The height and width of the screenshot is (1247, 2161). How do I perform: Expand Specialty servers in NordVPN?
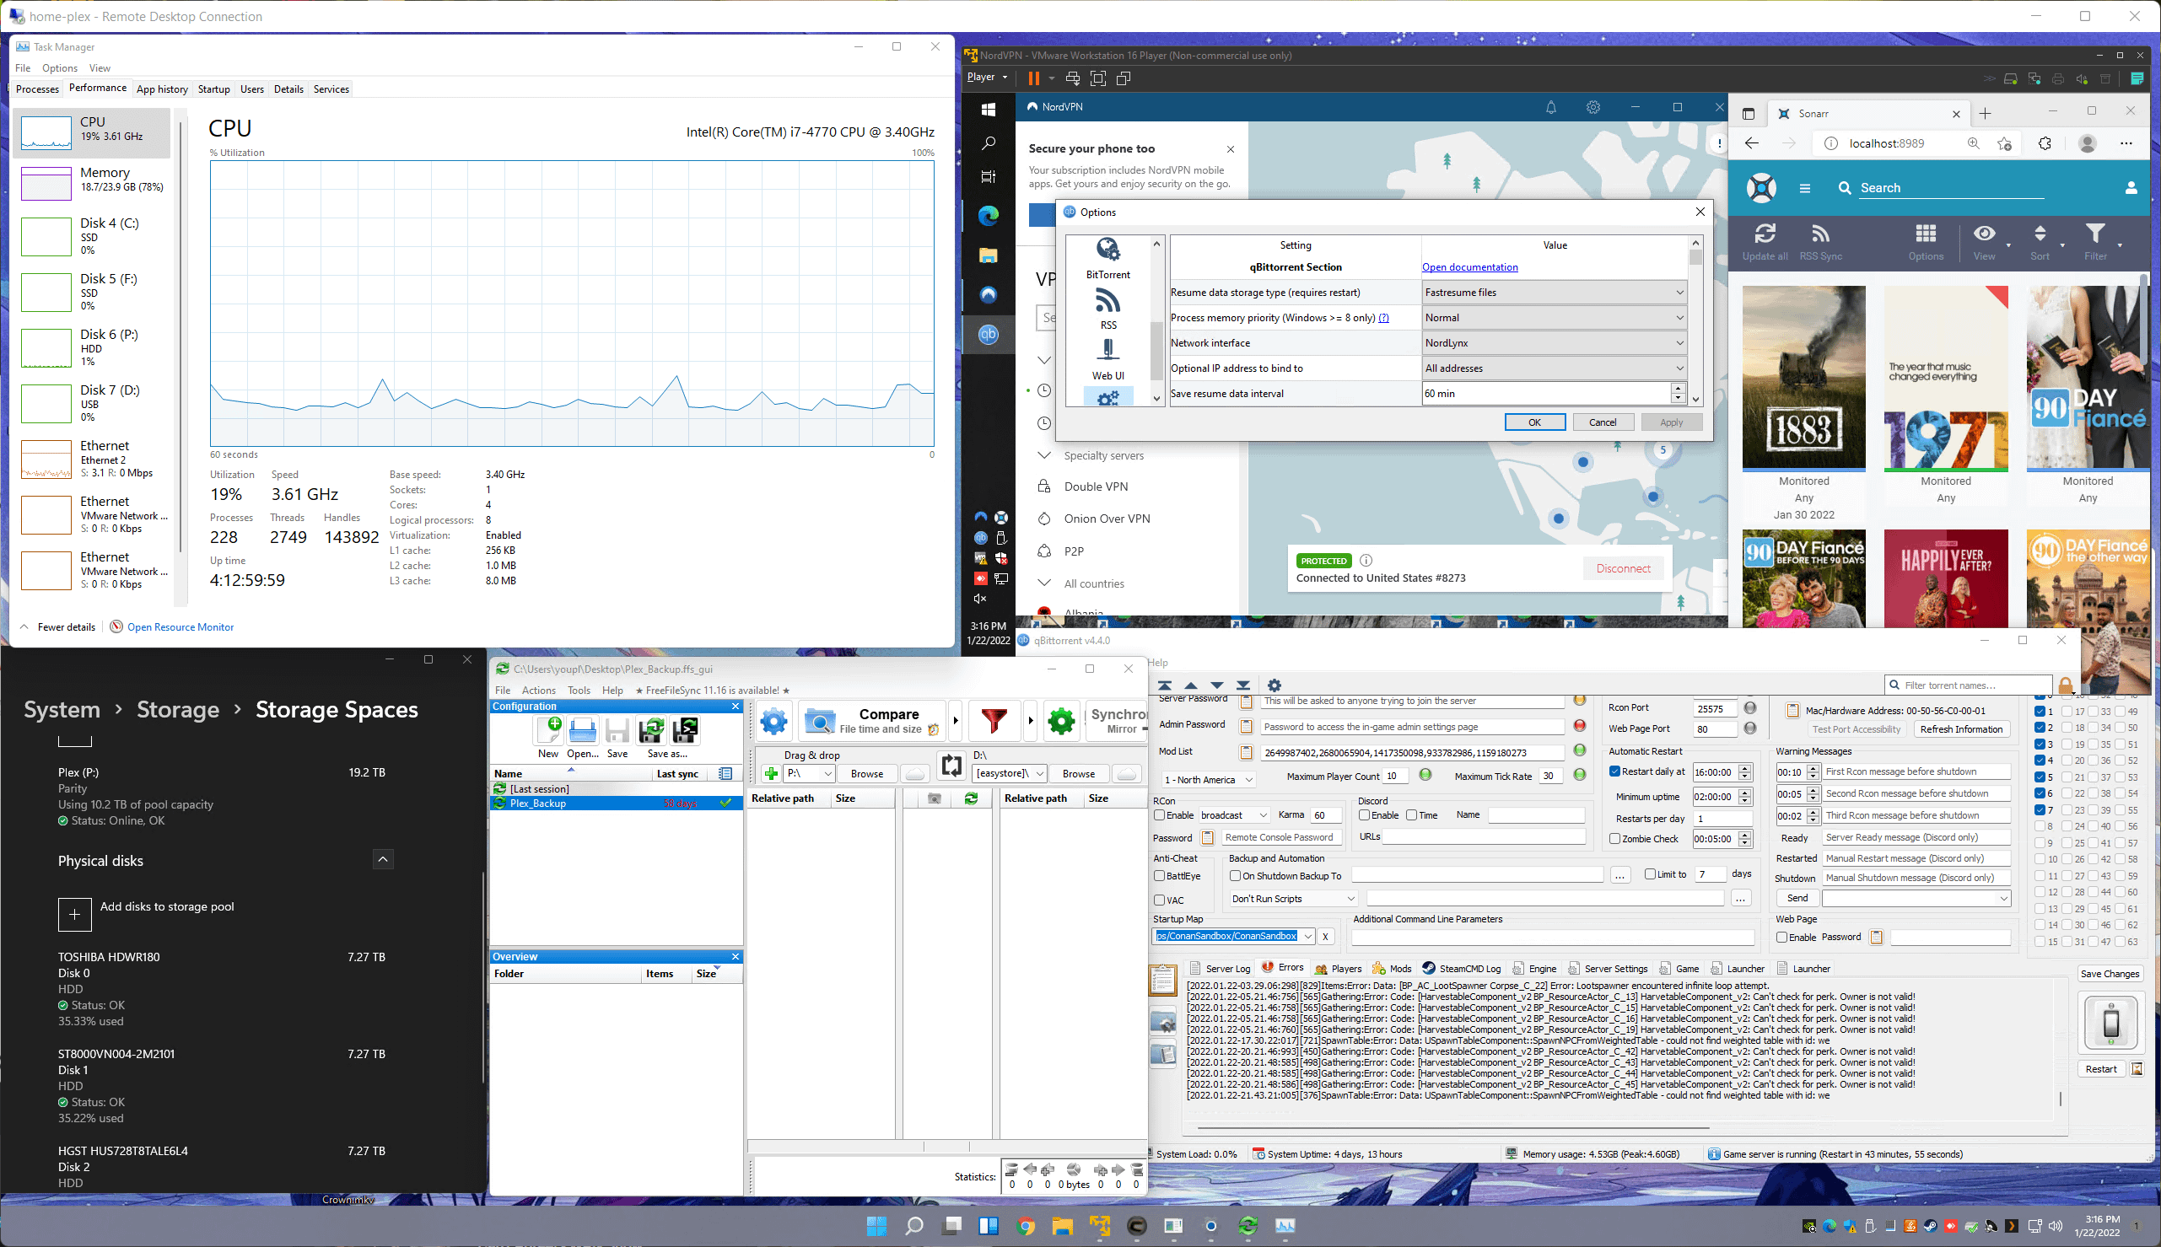pos(1043,455)
